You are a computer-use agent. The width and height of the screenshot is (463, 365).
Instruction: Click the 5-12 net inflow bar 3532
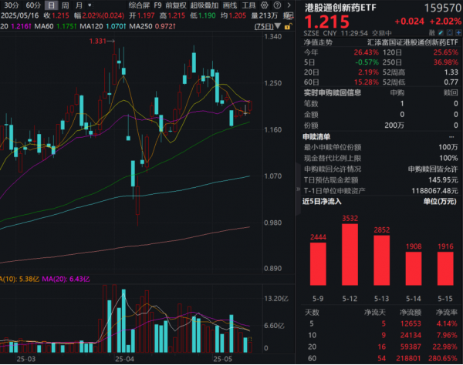[350, 255]
